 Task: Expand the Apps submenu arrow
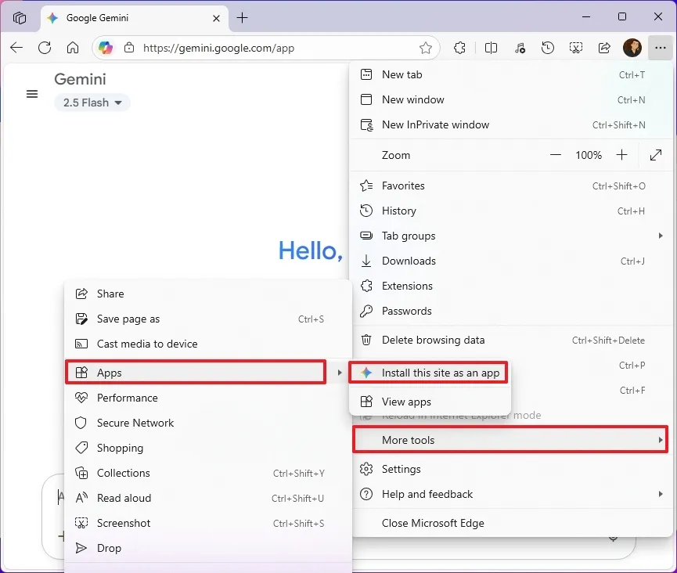coord(340,373)
